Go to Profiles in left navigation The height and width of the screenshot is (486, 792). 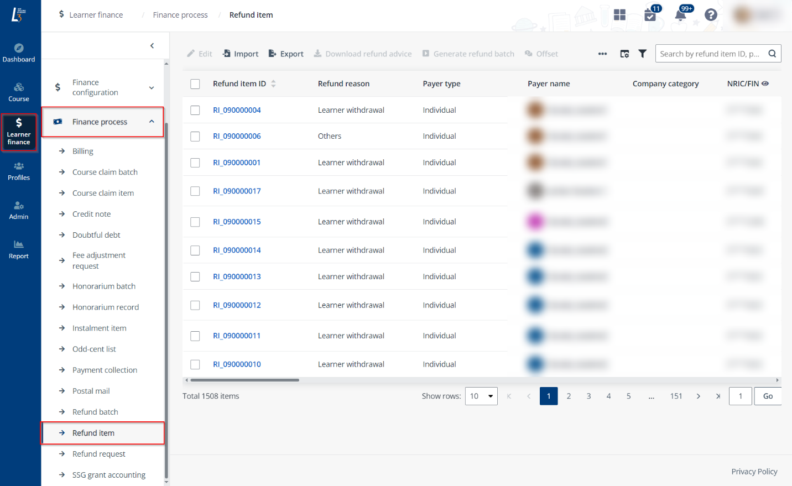tap(19, 171)
